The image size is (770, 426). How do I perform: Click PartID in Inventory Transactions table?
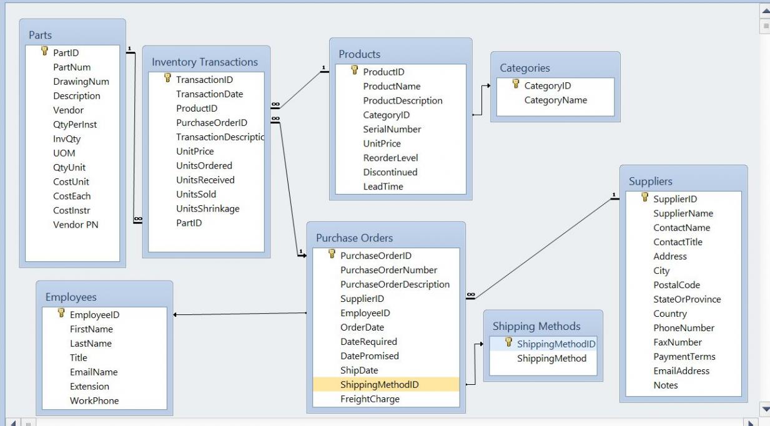pyautogui.click(x=189, y=223)
